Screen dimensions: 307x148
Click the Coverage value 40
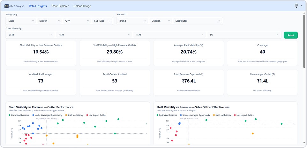pyautogui.click(x=262, y=52)
